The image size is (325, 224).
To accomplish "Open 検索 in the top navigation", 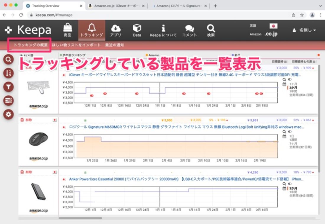I will coord(211,30).
